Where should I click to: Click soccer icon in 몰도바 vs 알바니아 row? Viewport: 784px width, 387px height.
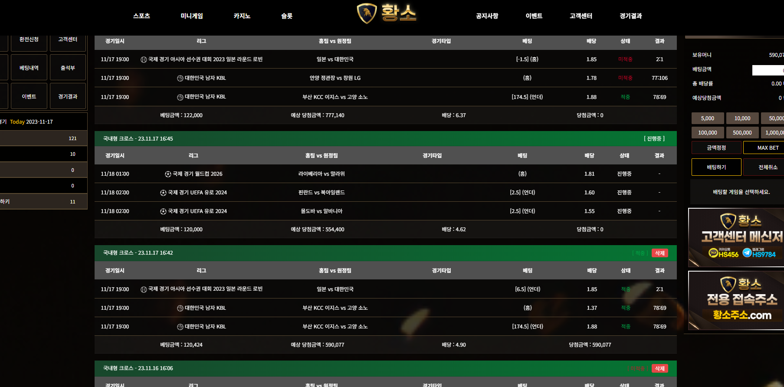[x=163, y=211]
